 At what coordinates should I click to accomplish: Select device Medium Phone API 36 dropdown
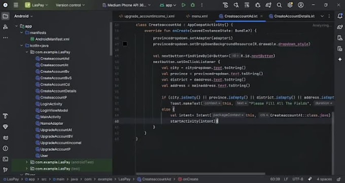coord(127,5)
